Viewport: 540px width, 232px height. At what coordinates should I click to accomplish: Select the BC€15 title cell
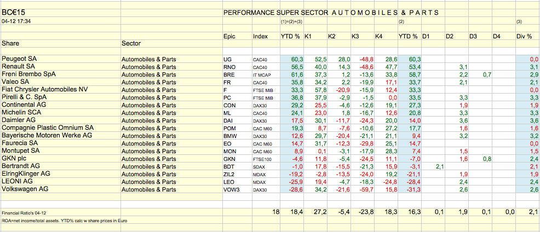[60, 13]
